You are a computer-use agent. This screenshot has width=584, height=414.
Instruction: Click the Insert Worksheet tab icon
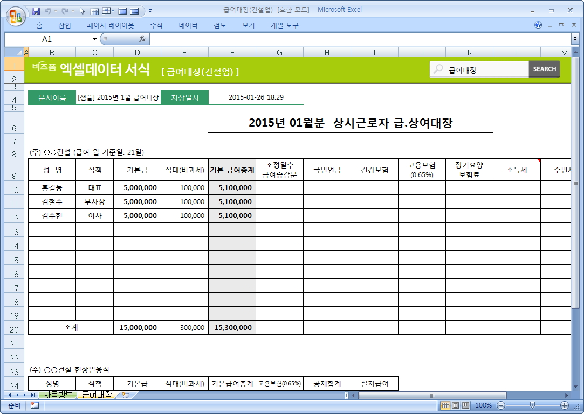click(126, 395)
